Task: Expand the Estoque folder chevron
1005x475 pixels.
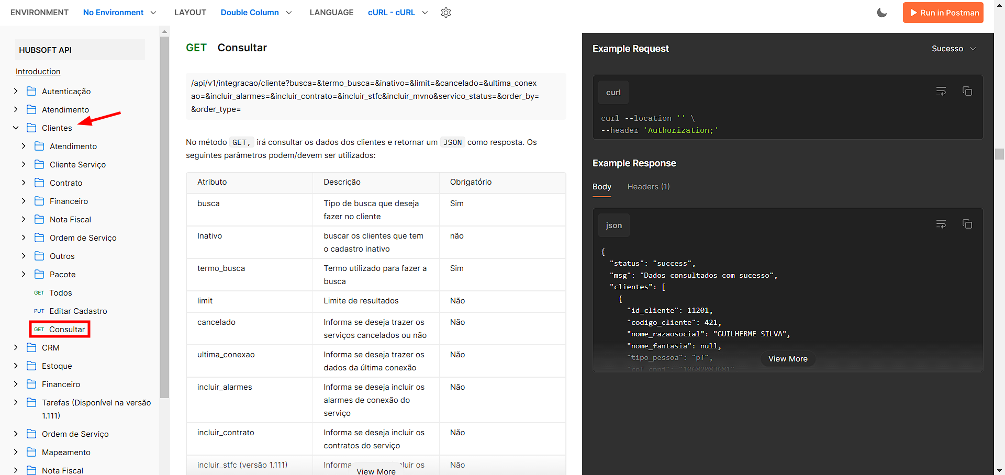Action: 16,366
